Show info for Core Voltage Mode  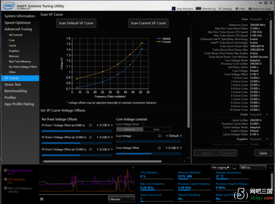point(143,124)
